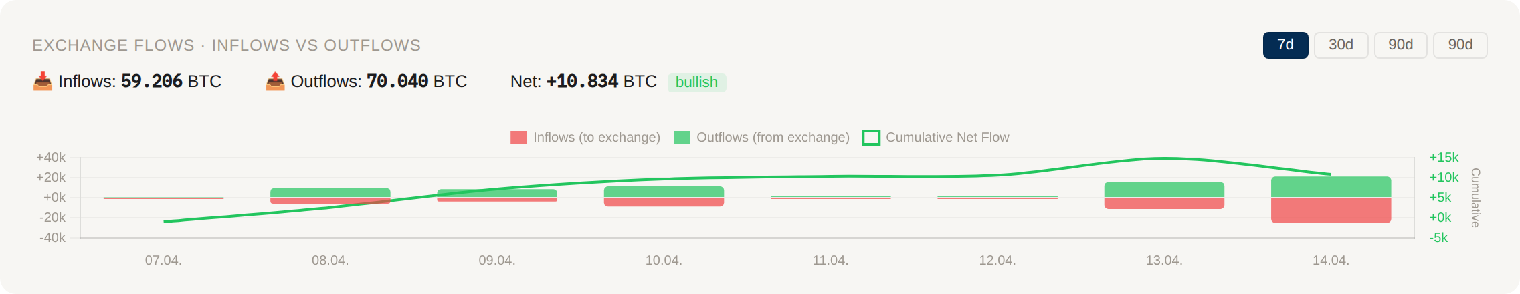Click the 07.04. date axis label
The width and height of the screenshot is (1520, 294).
tap(163, 261)
